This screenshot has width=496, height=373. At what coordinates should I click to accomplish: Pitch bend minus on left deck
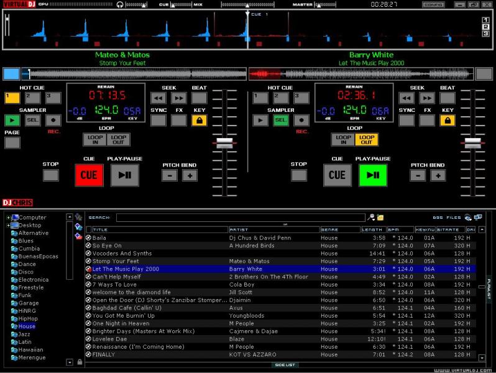click(170, 175)
